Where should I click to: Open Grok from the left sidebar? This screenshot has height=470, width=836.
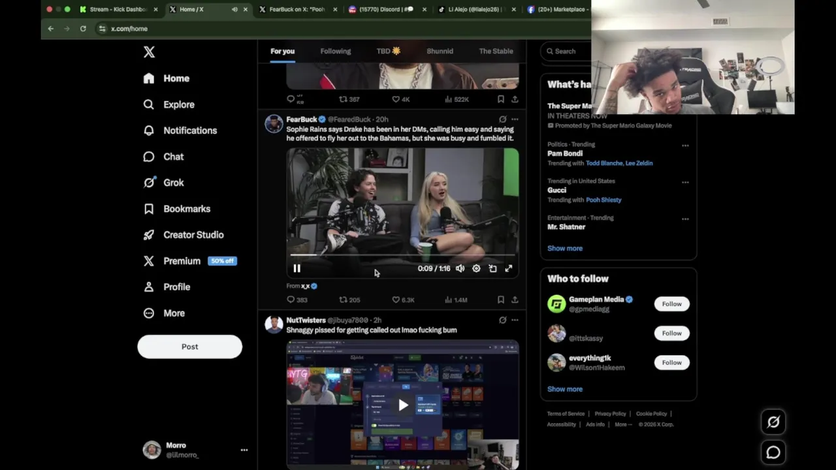coord(164,183)
